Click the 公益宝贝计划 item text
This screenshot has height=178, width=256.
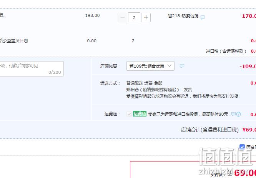14,41
